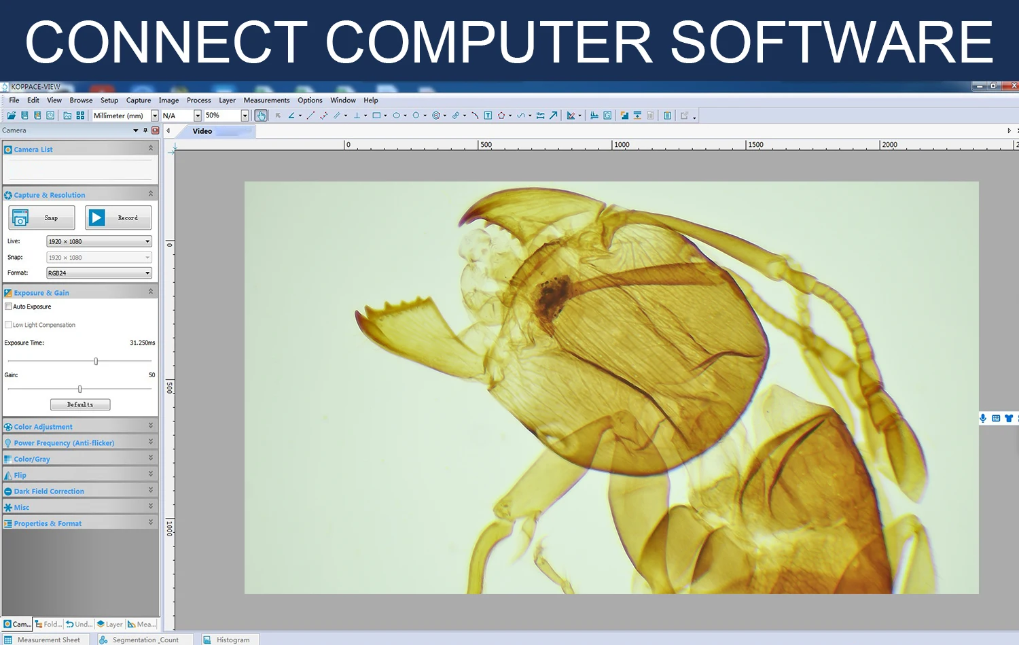
Task: Click the Exposure Time slider handle
Action: 96,361
